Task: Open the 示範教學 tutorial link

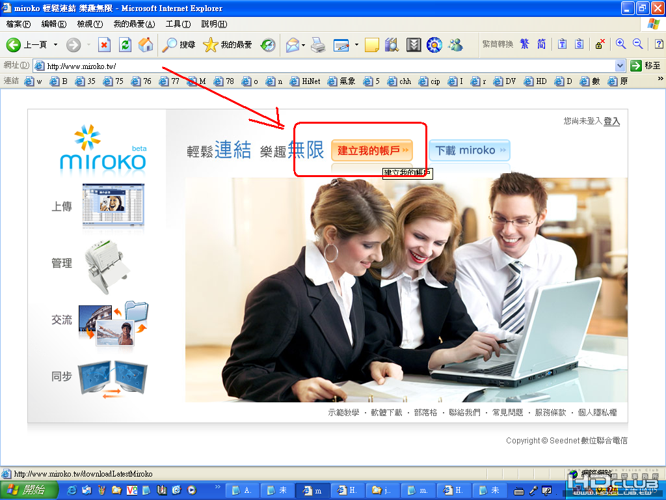Action: (x=343, y=412)
